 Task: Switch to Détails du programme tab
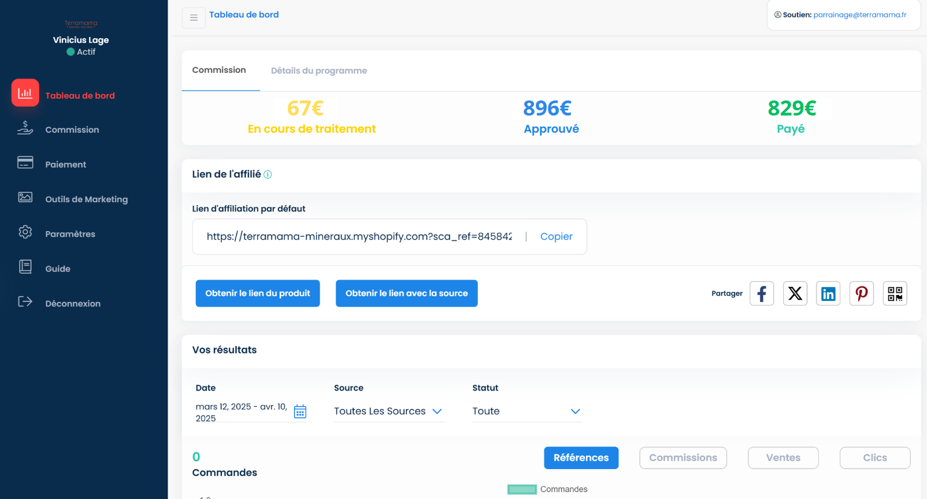319,70
